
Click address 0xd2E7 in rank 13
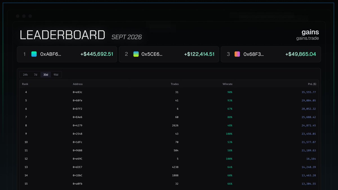point(77,167)
